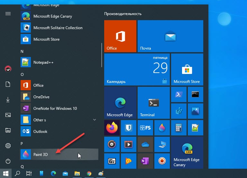Viewport: 247px width, 178px height.
Task: Jump to letter N section header
Action: [22, 52]
